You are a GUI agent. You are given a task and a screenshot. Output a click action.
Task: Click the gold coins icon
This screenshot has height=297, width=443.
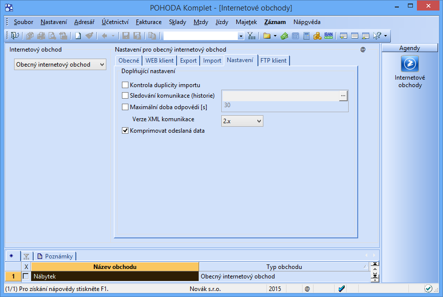pyautogui.click(x=317, y=36)
